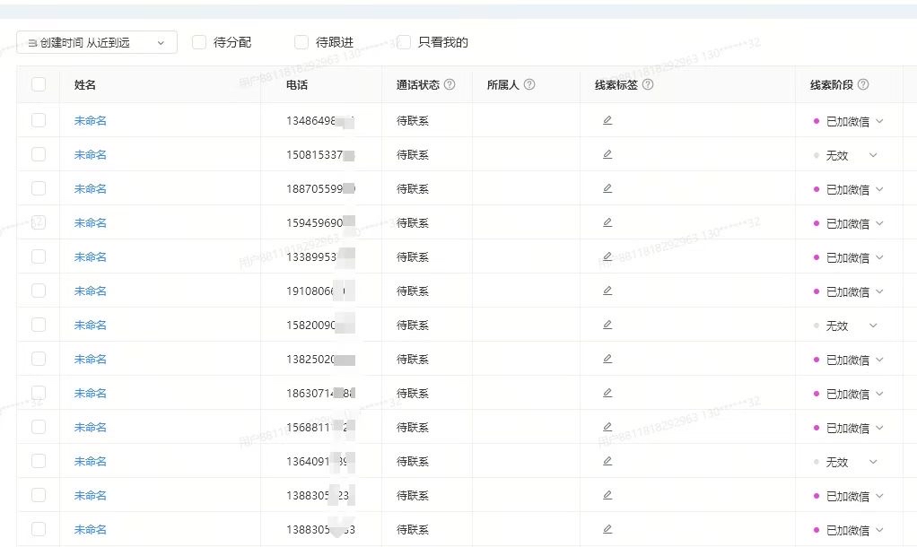Show help for 线索标签 column
This screenshot has width=917, height=547.
(x=648, y=84)
